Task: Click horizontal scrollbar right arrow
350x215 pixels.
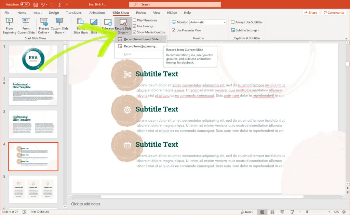Action: [x=343, y=197]
